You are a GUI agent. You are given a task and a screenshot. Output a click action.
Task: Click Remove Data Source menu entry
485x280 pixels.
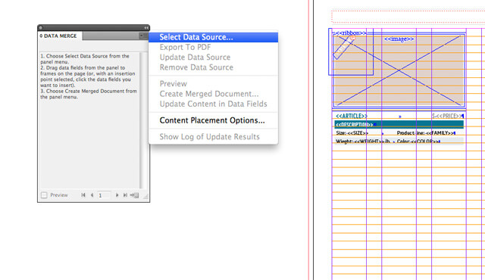pyautogui.click(x=213, y=67)
